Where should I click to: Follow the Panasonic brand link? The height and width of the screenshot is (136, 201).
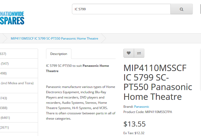(141, 107)
